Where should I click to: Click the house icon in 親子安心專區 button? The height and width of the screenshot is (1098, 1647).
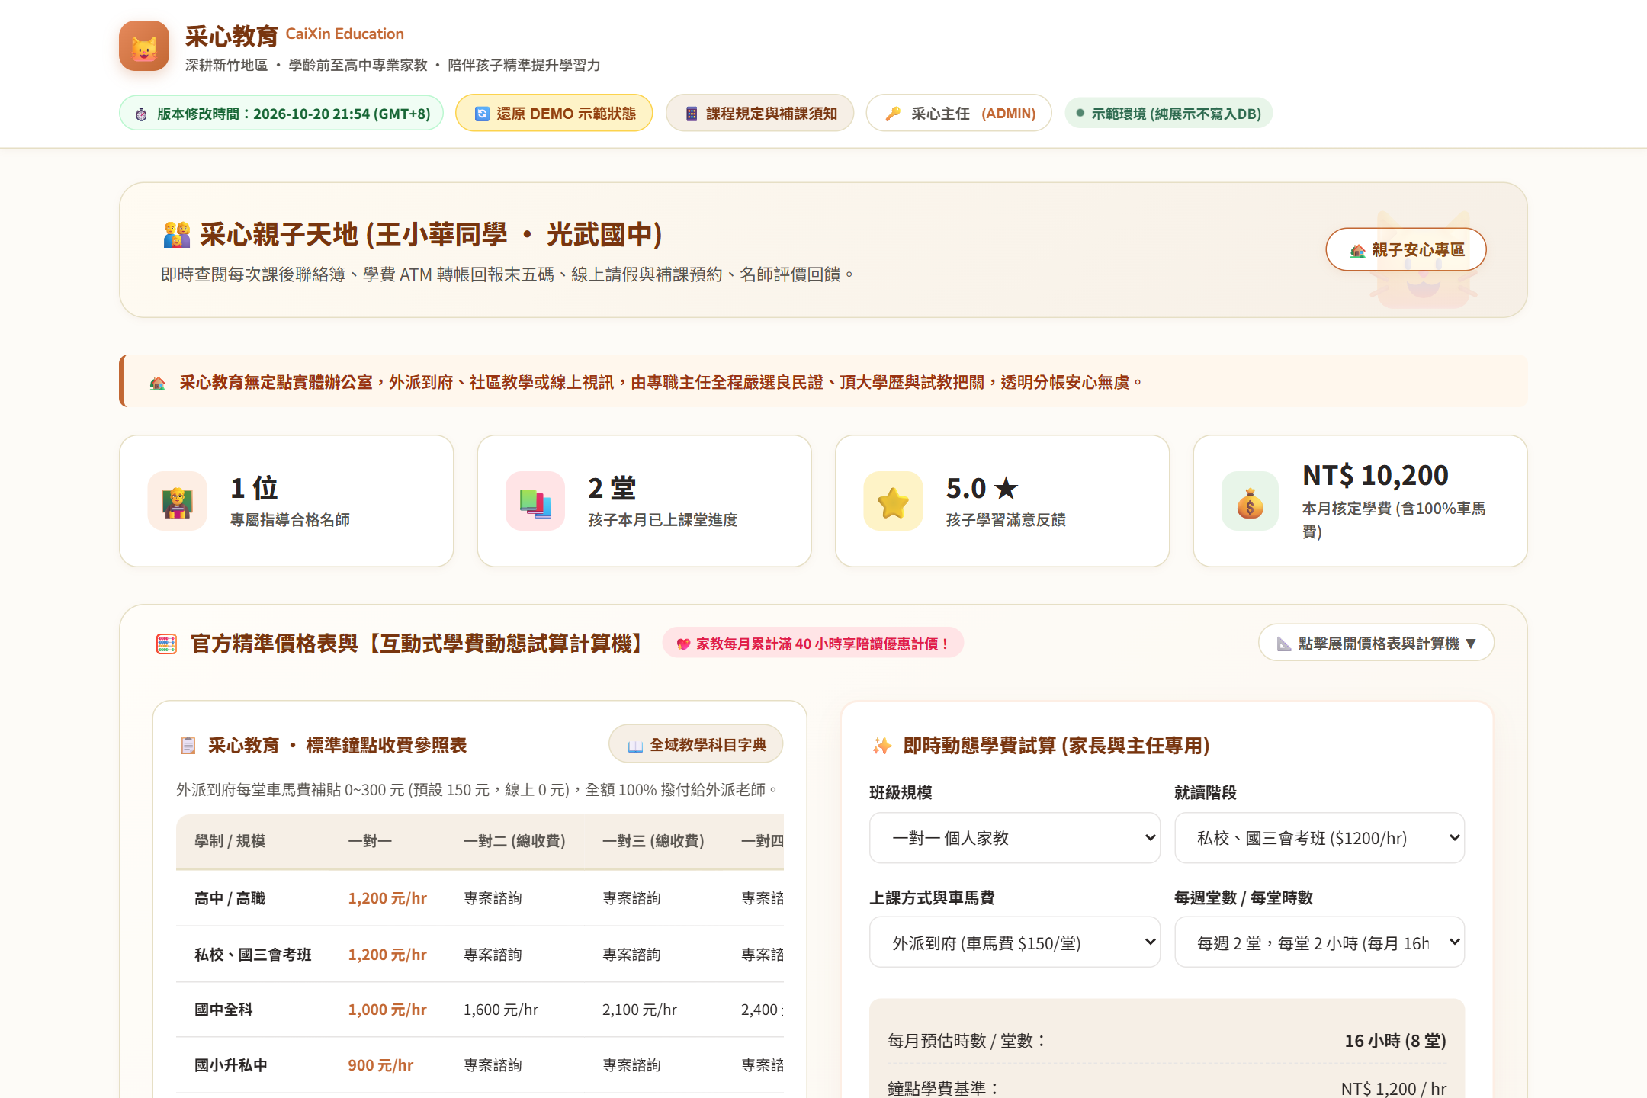tap(1357, 251)
